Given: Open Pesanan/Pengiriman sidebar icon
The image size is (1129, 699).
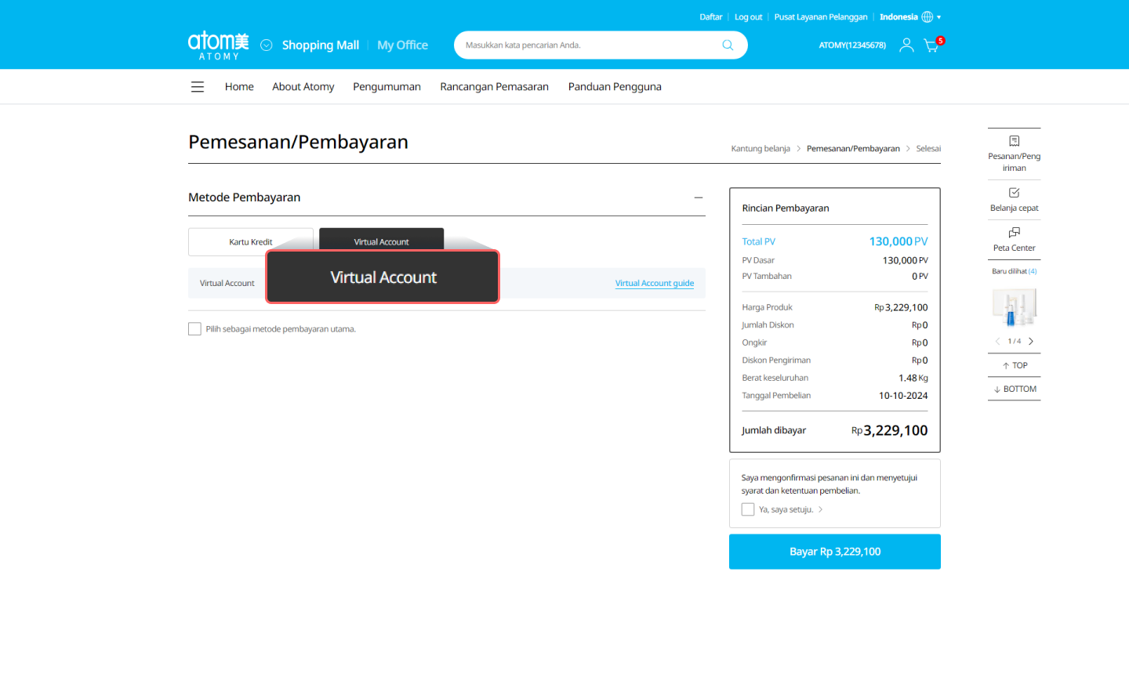Looking at the screenshot, I should (x=1014, y=142).
